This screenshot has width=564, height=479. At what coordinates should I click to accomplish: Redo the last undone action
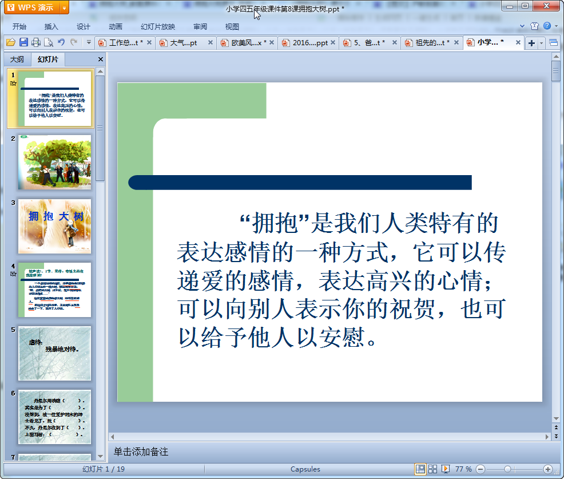click(x=74, y=42)
